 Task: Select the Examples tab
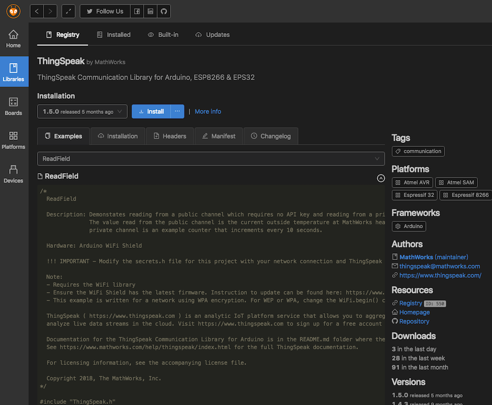coord(63,136)
